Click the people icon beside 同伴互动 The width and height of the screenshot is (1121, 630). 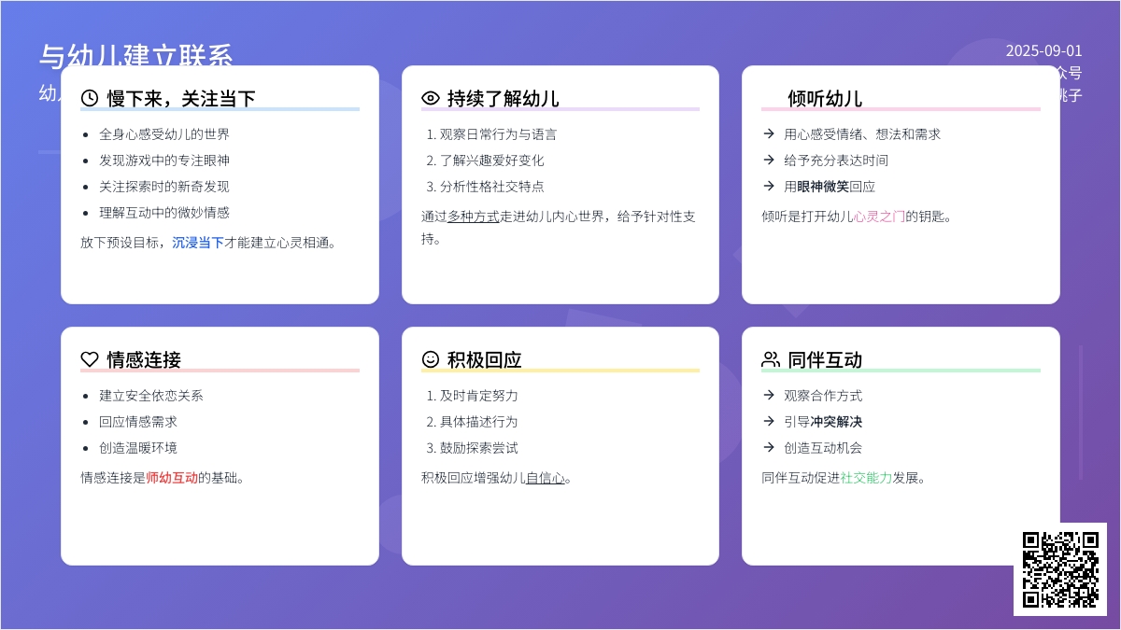click(771, 359)
